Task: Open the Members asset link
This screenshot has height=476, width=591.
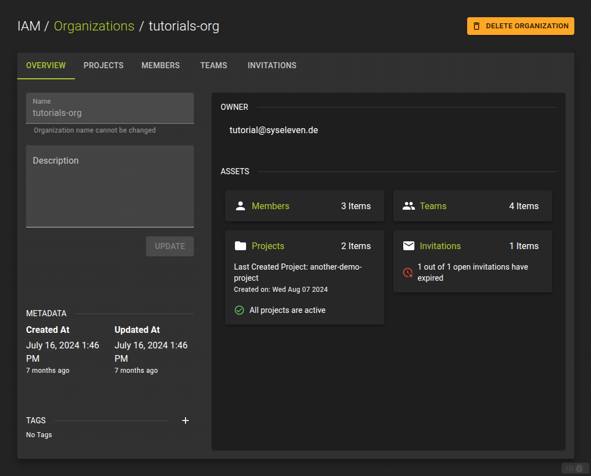Action: click(271, 205)
